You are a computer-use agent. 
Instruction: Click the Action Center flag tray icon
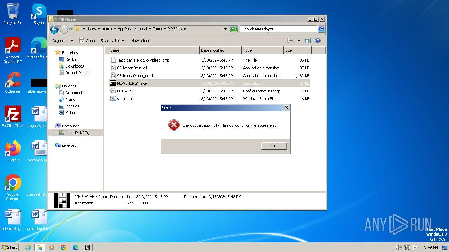click(x=415, y=247)
